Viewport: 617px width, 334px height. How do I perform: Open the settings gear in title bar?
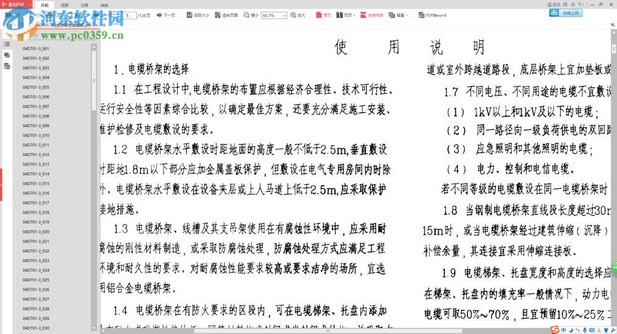(x=573, y=4)
